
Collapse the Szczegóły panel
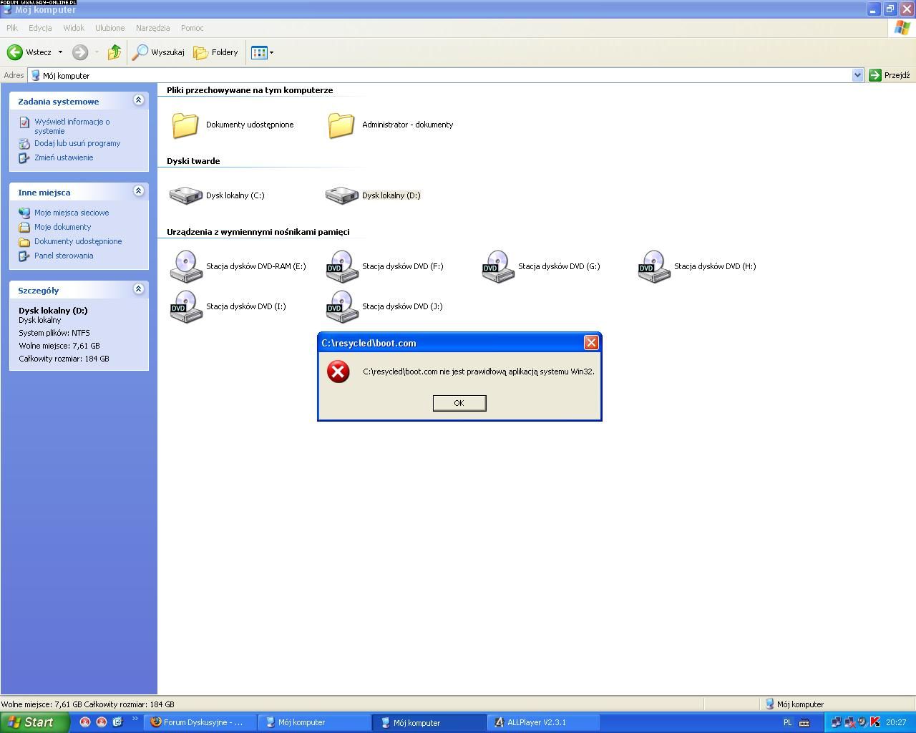(x=139, y=289)
